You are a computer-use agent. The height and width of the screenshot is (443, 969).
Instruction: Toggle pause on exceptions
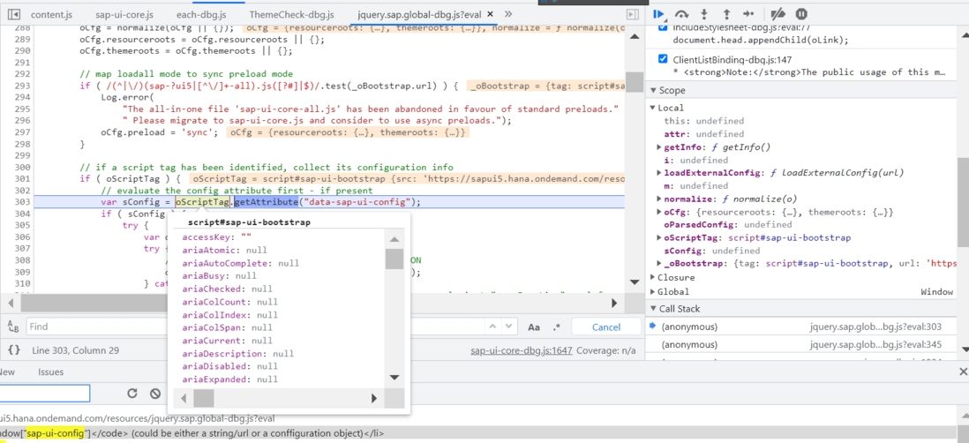coord(801,13)
